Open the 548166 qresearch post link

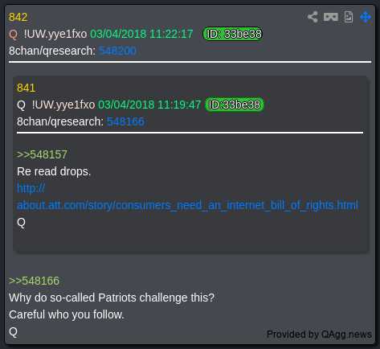tap(125, 121)
